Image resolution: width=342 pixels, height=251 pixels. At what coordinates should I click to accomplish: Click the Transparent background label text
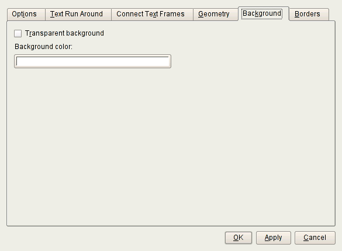tap(64, 33)
